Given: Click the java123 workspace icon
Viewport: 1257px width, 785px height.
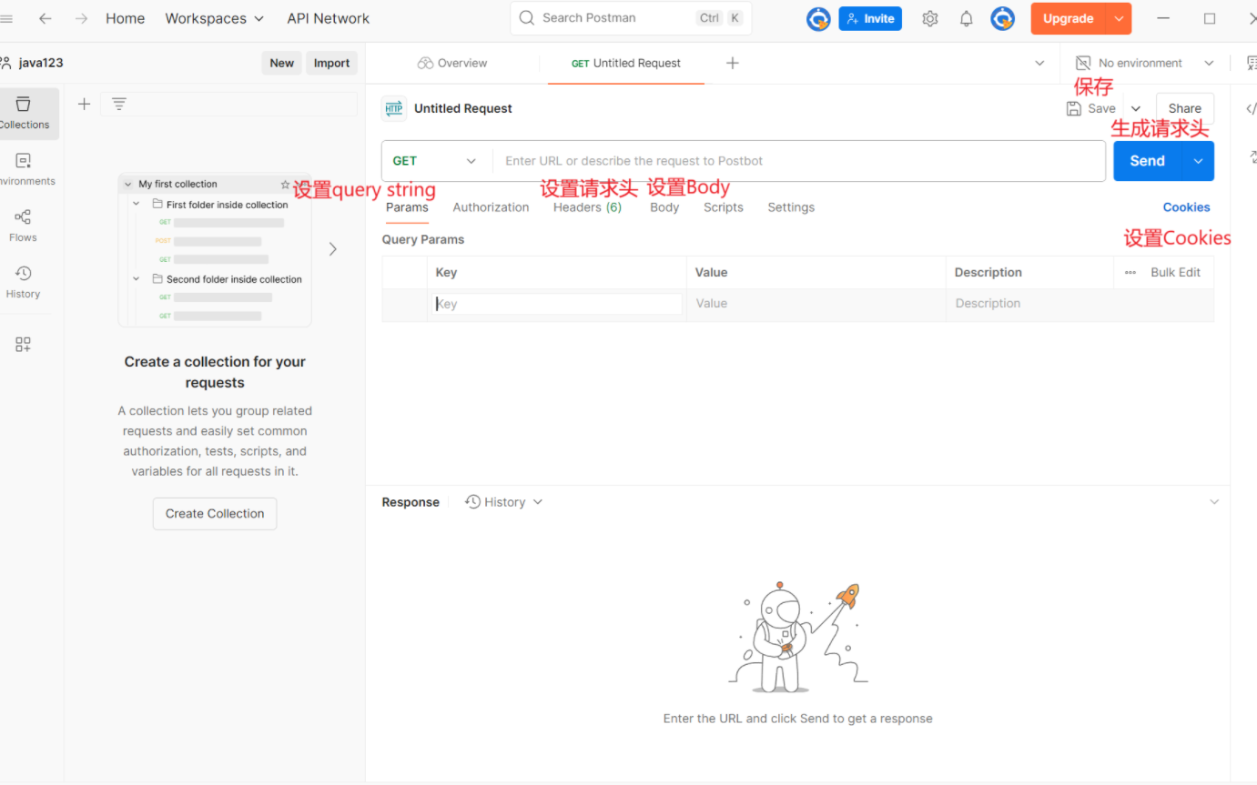Looking at the screenshot, I should pyautogui.click(x=6, y=63).
